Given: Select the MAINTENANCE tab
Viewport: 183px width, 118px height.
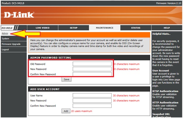Looking at the screenshot, I should [x=105, y=28].
